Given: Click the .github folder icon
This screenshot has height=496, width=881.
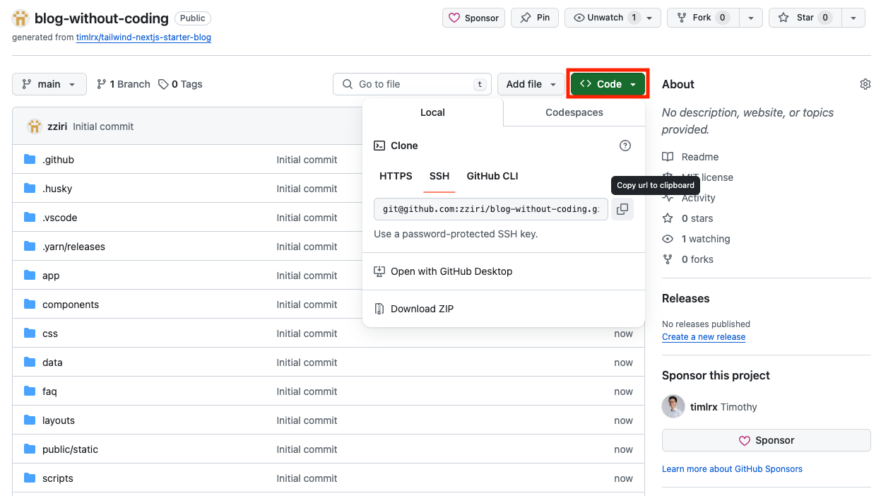Looking at the screenshot, I should [x=30, y=160].
